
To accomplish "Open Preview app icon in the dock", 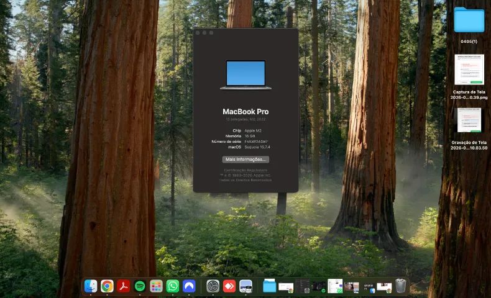I will [245, 286].
